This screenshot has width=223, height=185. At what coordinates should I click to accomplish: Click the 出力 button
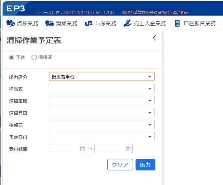point(145,165)
